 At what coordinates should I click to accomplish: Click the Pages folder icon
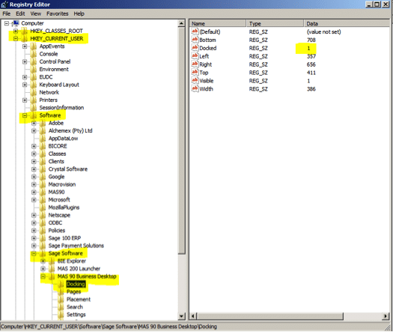[61, 292]
